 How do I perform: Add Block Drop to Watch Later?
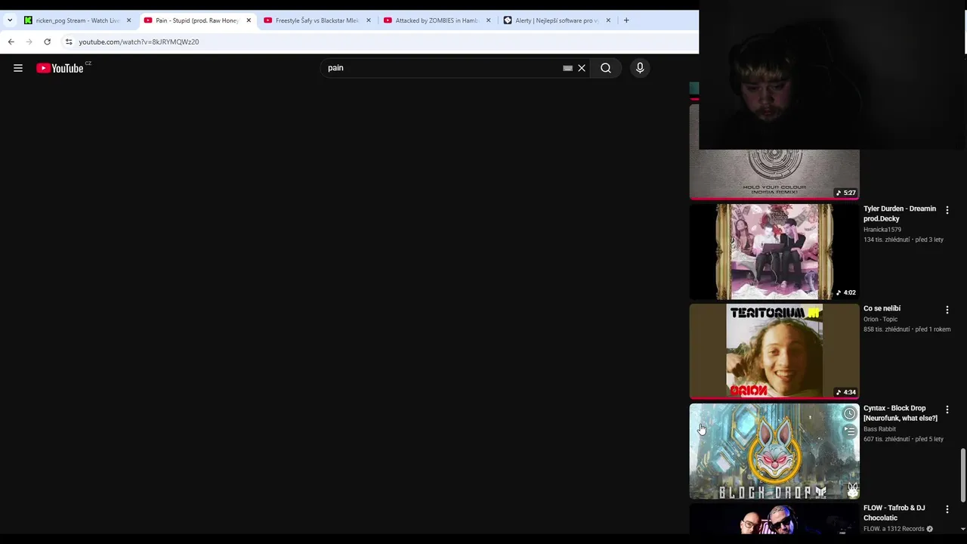(x=850, y=413)
